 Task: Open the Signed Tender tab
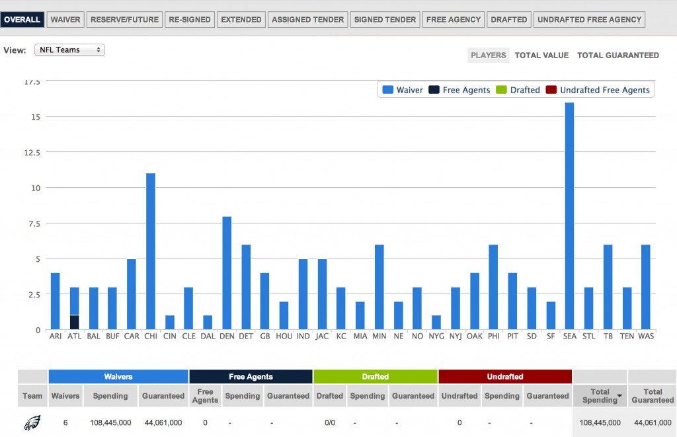tap(385, 20)
